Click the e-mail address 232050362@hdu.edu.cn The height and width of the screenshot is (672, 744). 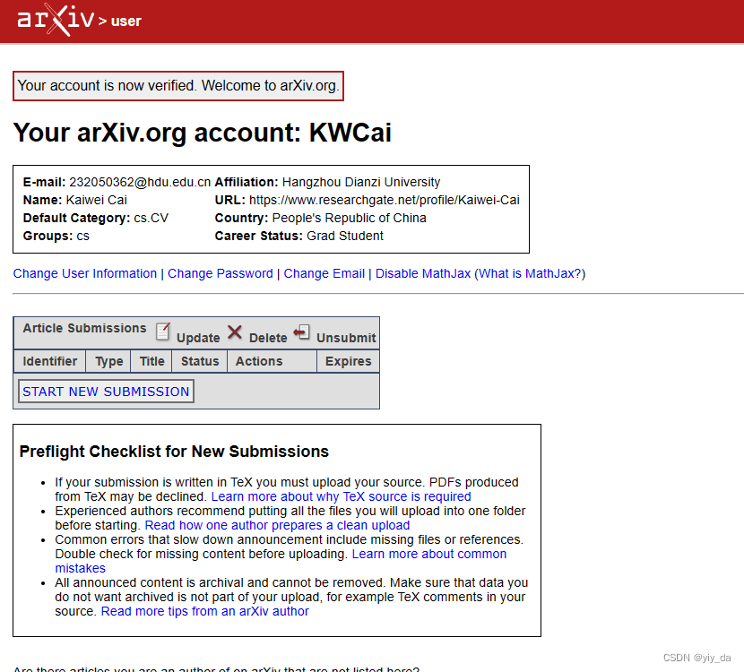point(140,182)
